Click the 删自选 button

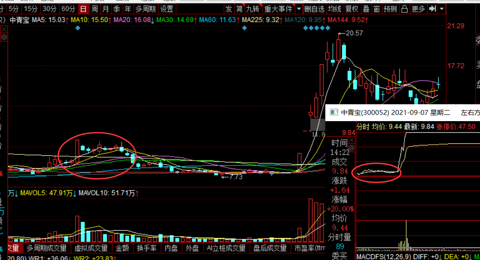coord(314,9)
